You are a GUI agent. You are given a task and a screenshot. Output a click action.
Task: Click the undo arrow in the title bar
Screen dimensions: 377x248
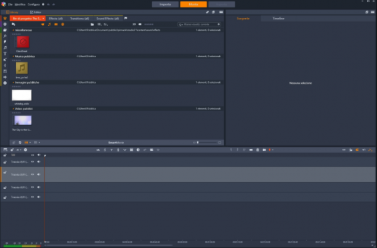48,4
